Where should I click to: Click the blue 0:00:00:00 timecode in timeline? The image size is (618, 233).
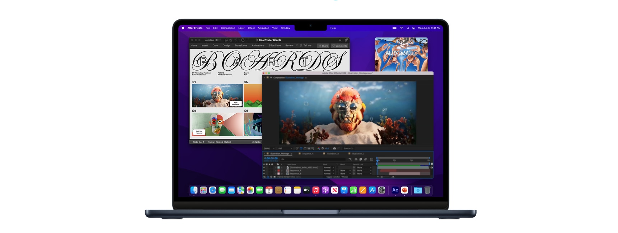tap(271, 158)
